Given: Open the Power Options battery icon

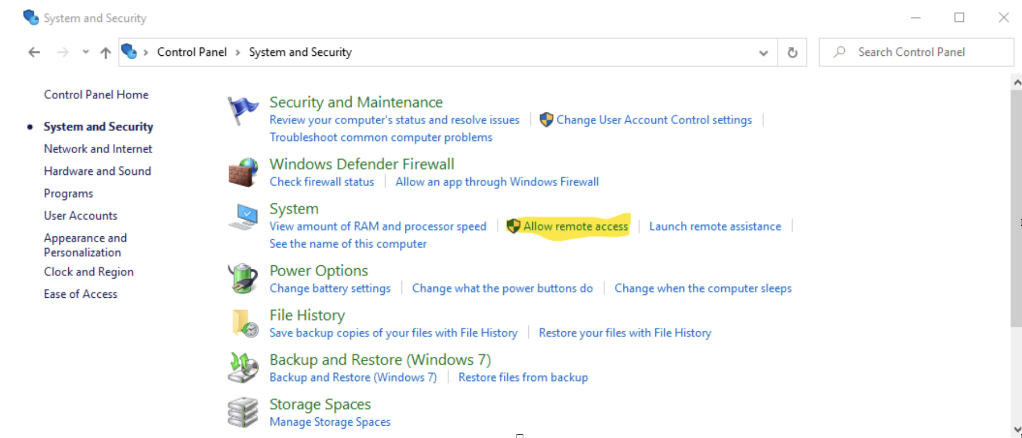Looking at the screenshot, I should pos(243,278).
